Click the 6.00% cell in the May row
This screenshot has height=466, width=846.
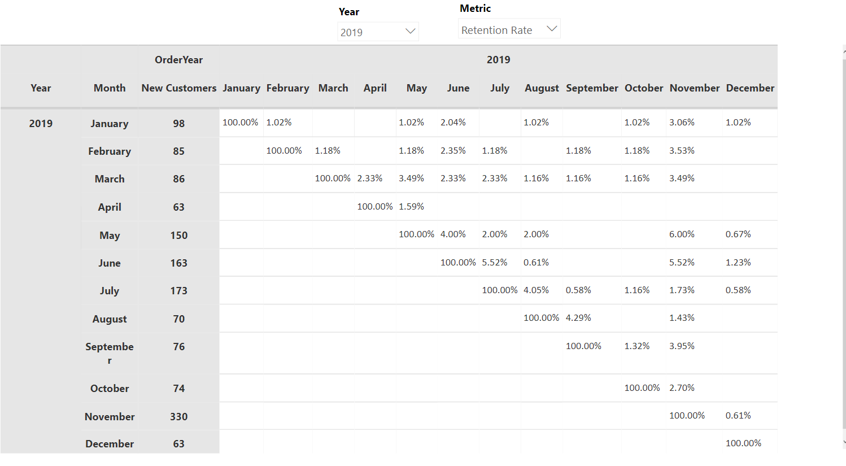click(682, 234)
